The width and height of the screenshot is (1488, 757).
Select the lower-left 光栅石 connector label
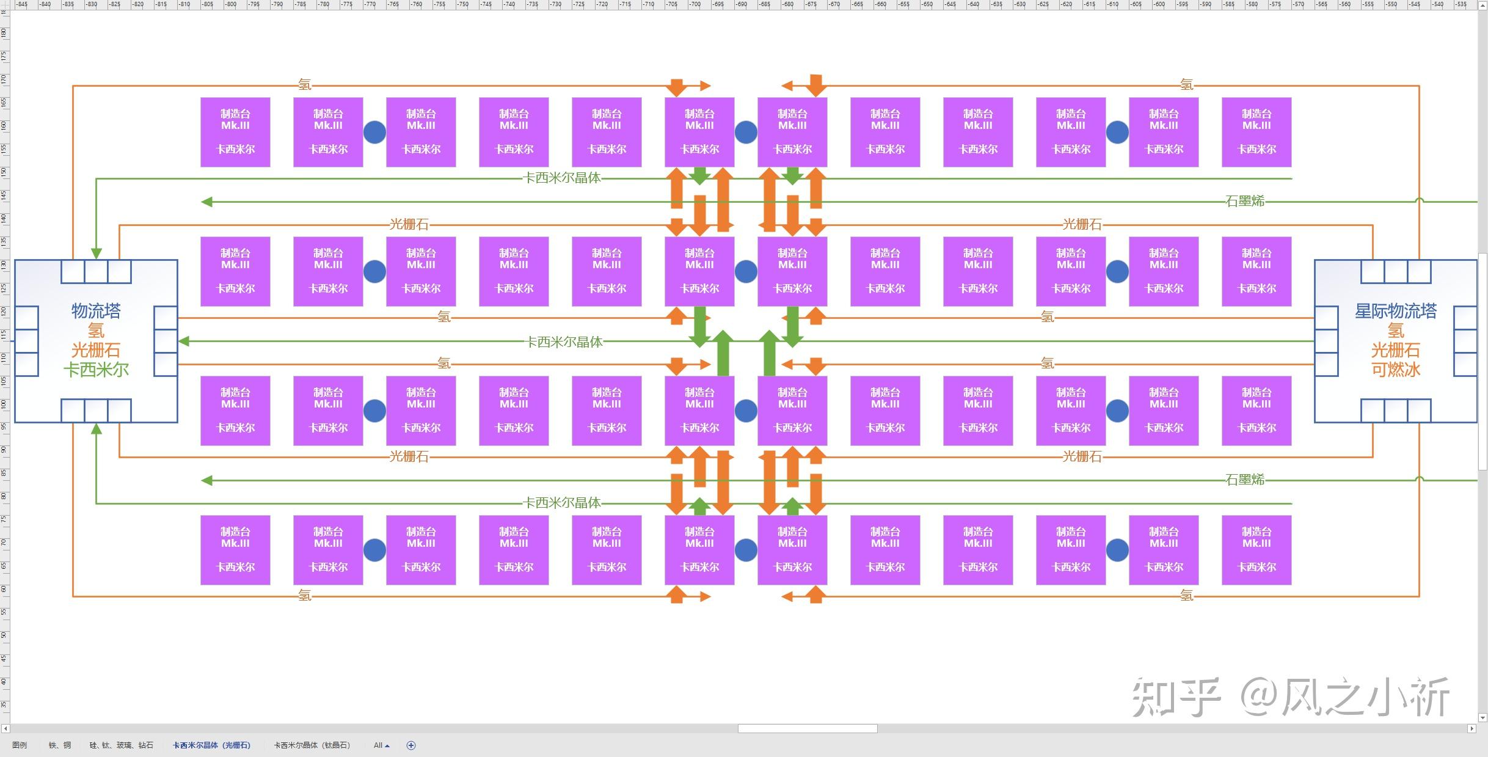409,456
